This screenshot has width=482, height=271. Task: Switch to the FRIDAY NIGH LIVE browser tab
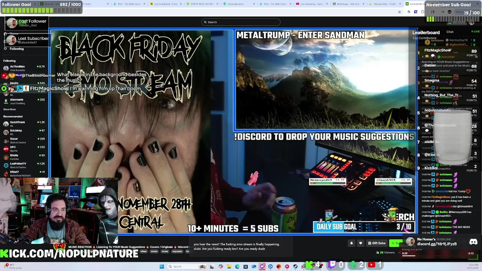pyautogui.click(x=202, y=4)
